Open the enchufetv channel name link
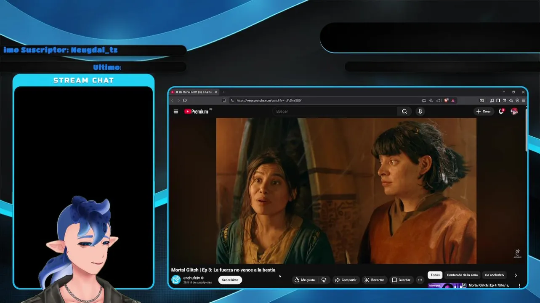 (192, 278)
